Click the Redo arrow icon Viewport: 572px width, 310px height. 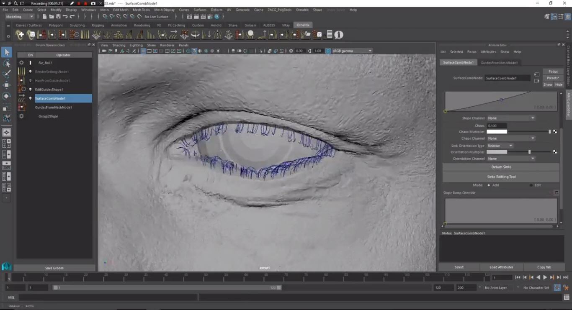(72, 17)
